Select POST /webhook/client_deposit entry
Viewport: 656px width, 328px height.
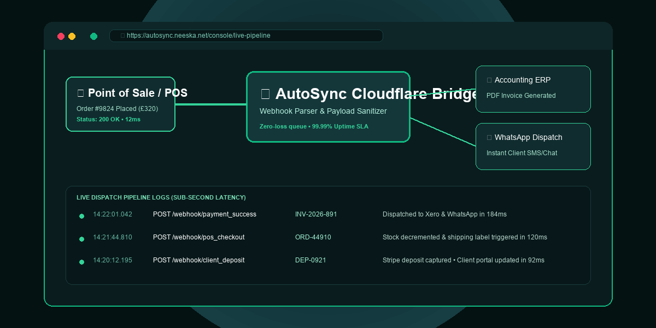click(198, 260)
